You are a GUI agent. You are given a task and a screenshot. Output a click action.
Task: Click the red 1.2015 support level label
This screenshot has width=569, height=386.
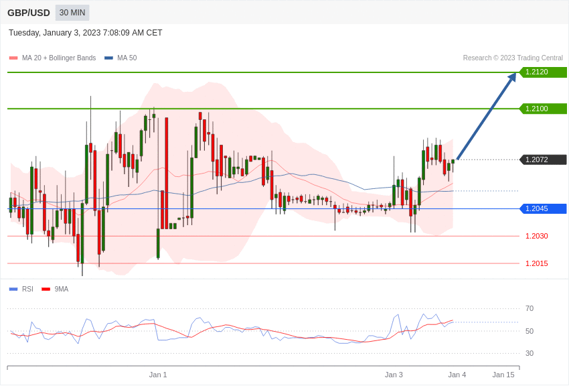pos(537,263)
